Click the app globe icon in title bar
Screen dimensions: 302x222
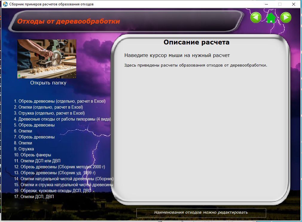[x=5, y=4]
